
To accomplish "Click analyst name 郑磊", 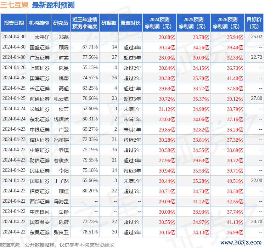I will (x=64, y=37).
